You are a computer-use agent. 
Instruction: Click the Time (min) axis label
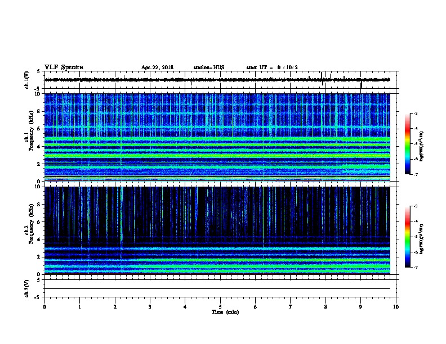225,312
